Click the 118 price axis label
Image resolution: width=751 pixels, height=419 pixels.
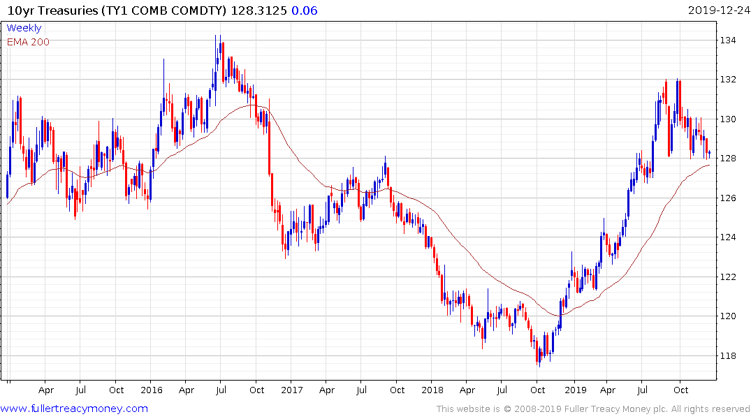click(x=727, y=355)
